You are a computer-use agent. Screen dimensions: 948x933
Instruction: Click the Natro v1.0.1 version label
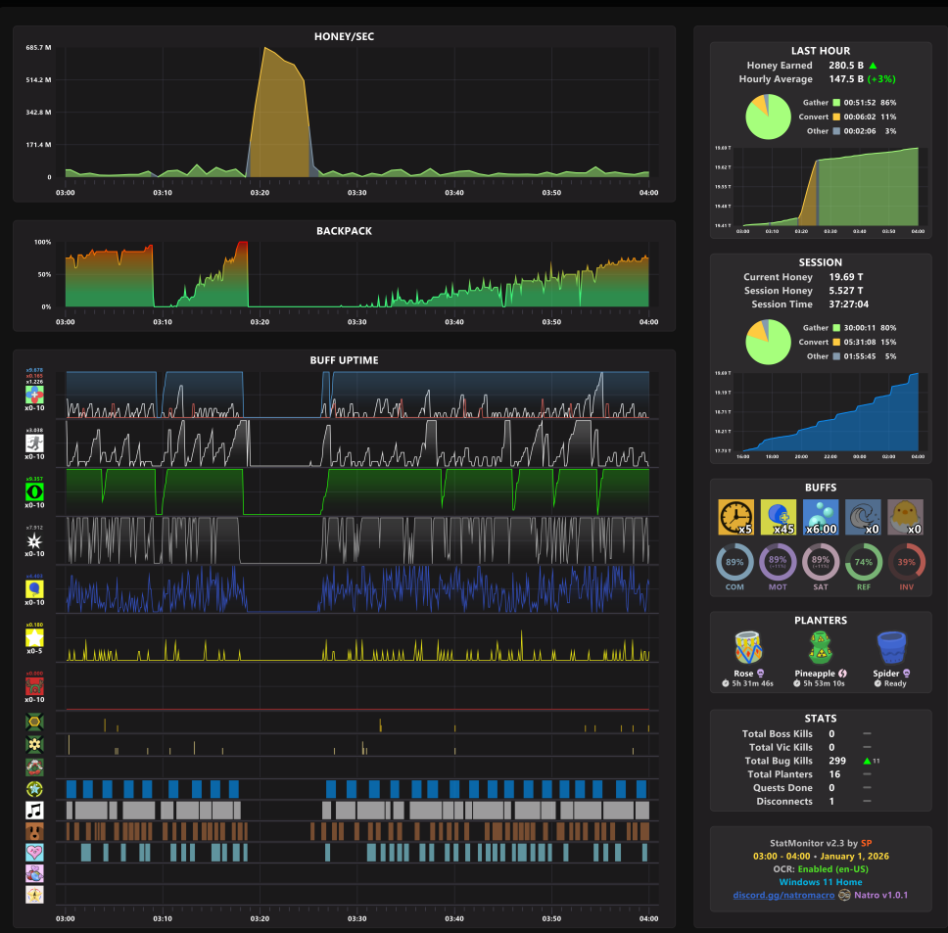(x=880, y=895)
